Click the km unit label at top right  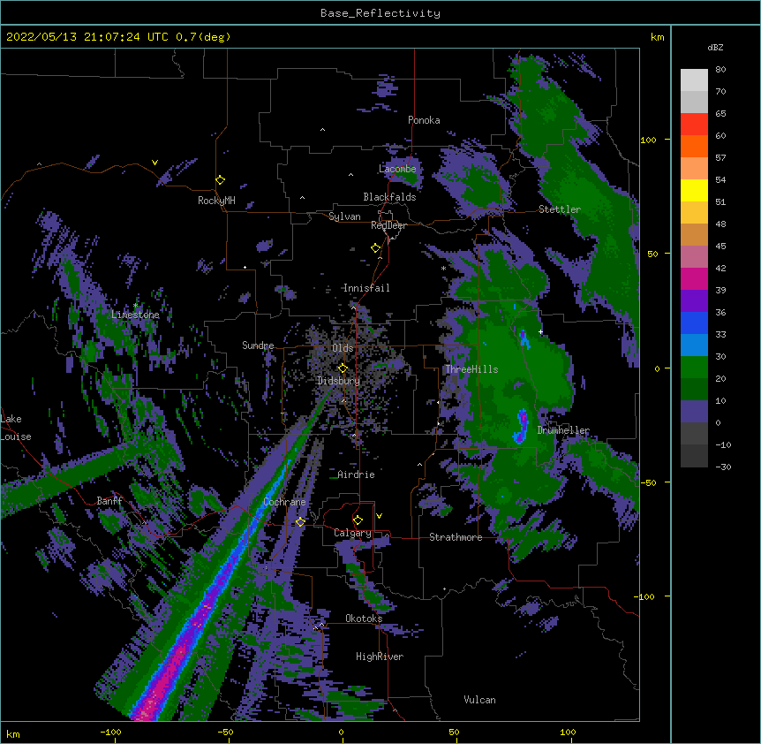click(658, 37)
